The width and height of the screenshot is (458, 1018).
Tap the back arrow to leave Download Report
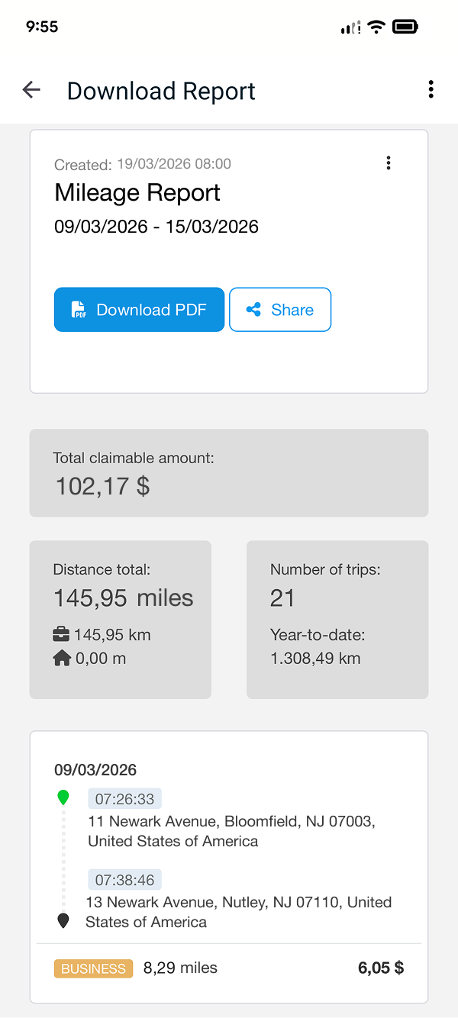coord(31,89)
